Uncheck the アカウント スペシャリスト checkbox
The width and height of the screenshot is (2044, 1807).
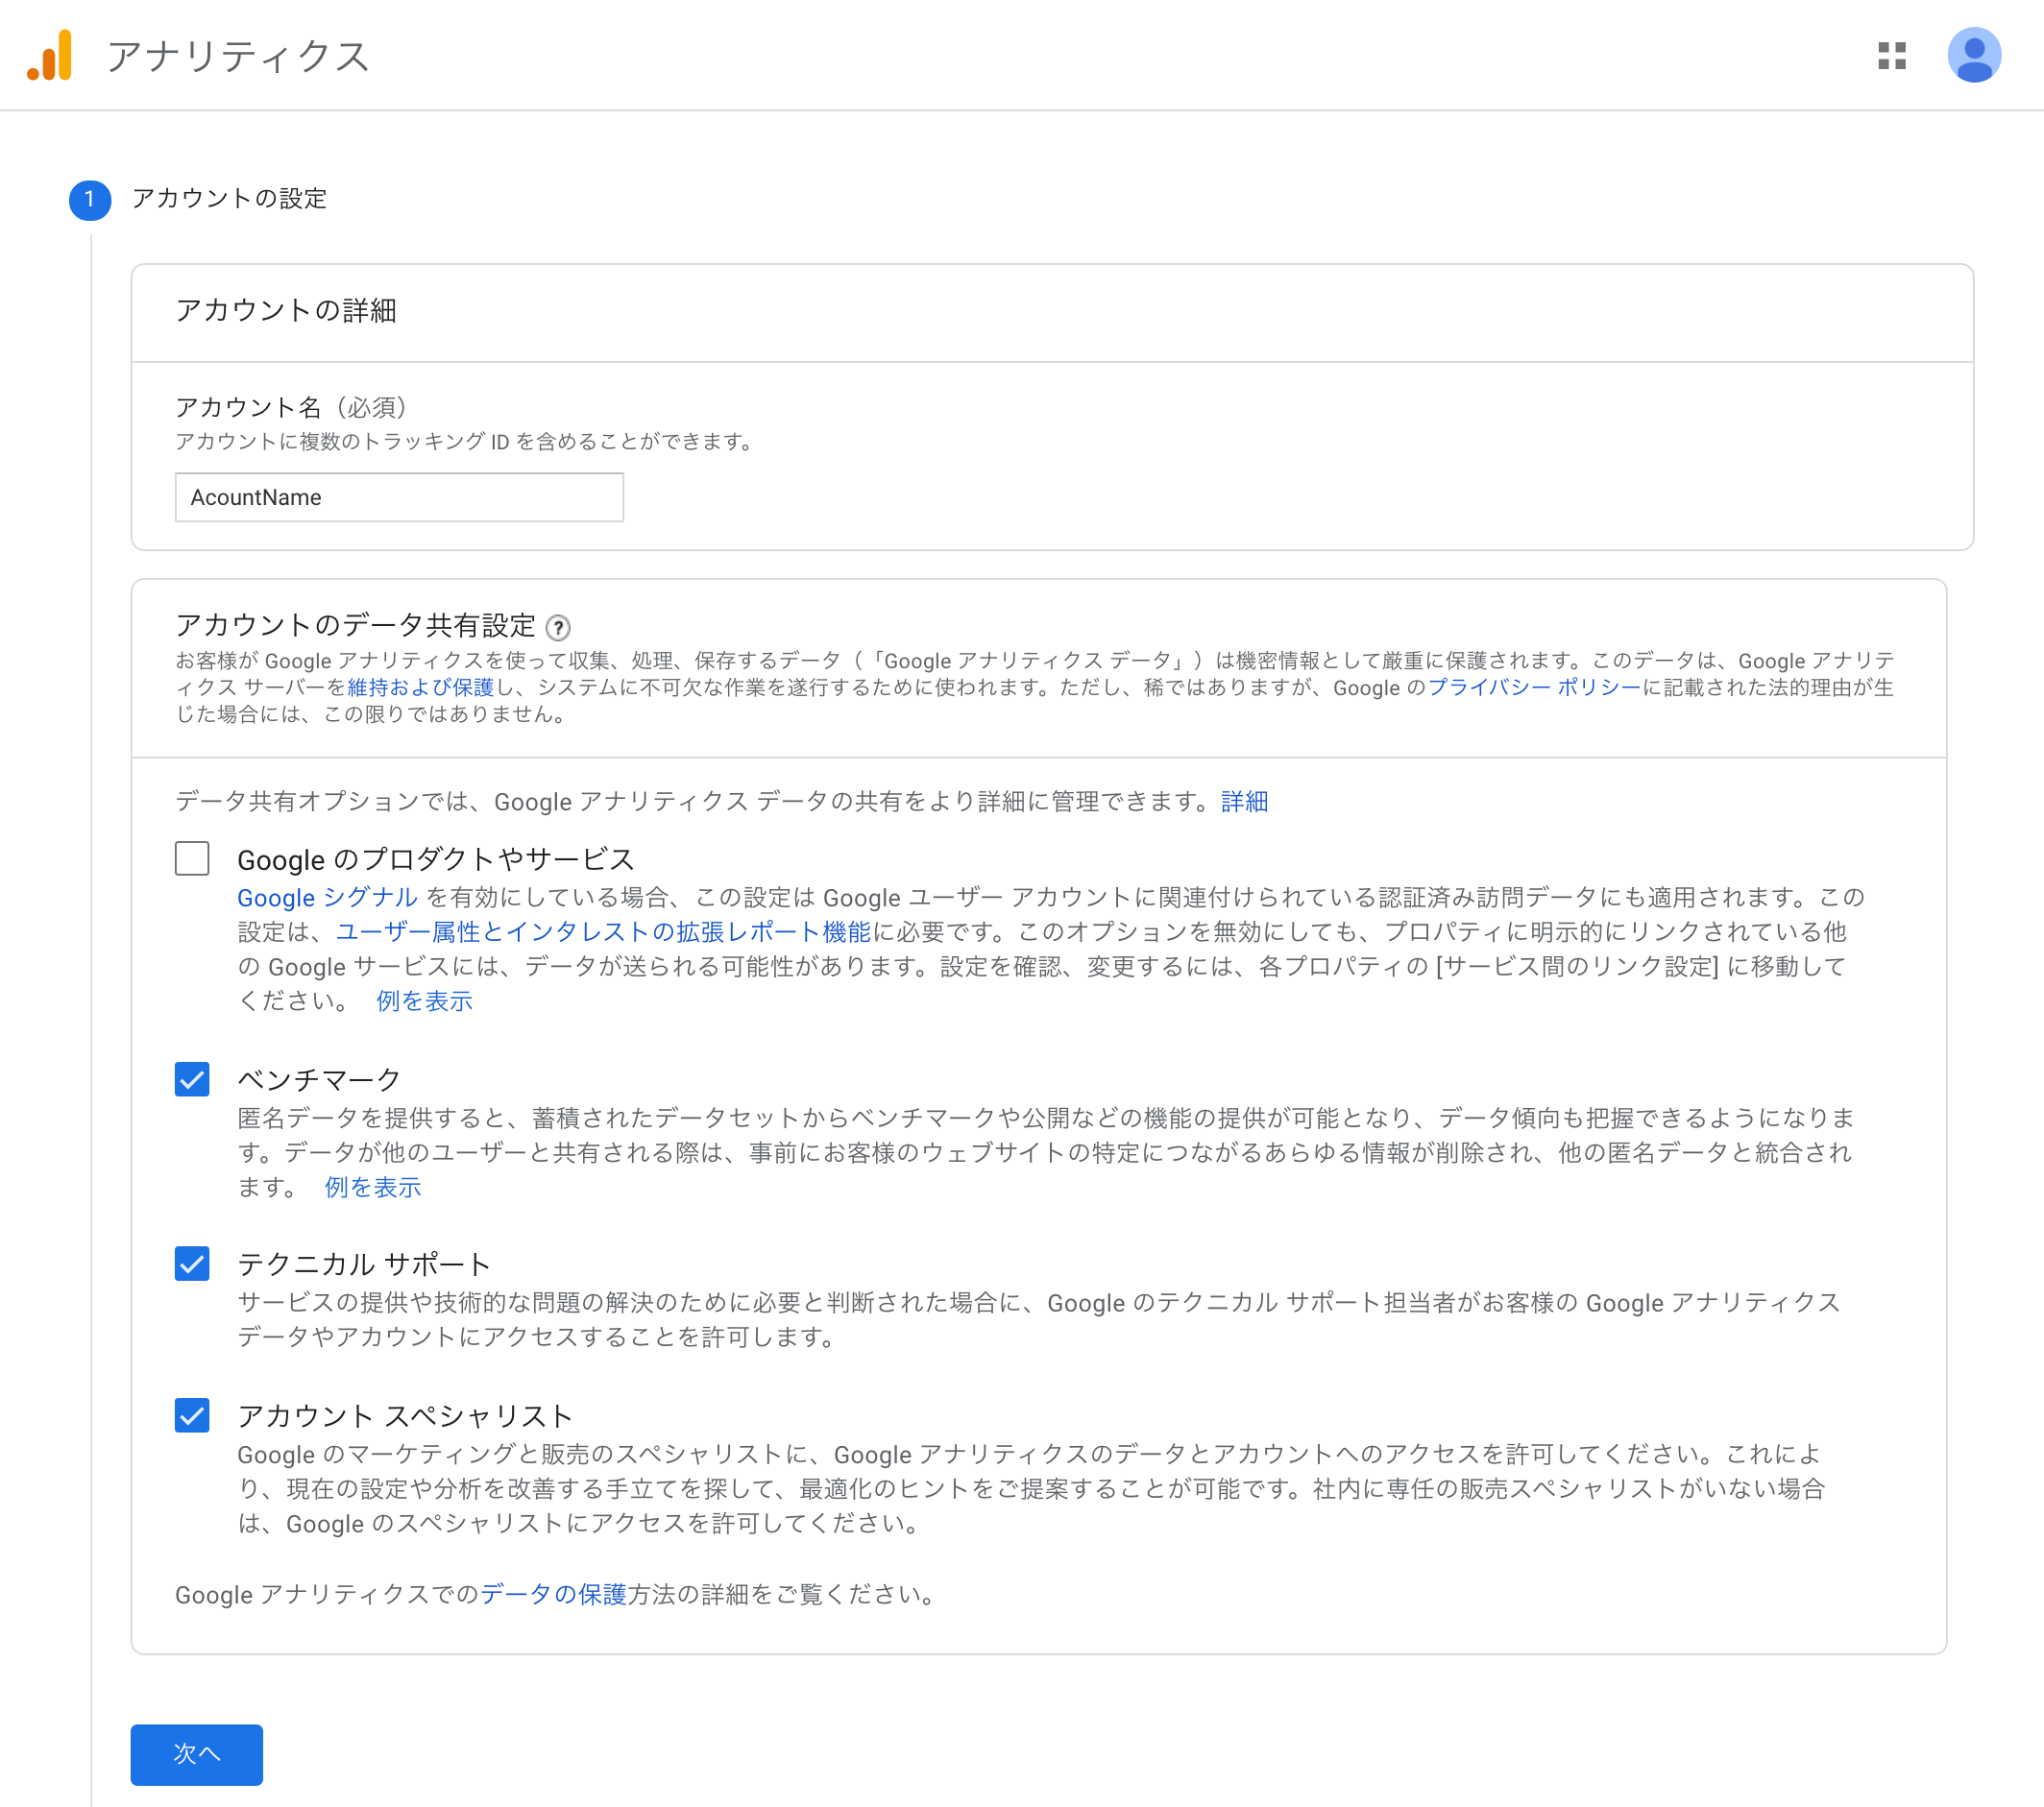click(192, 1415)
